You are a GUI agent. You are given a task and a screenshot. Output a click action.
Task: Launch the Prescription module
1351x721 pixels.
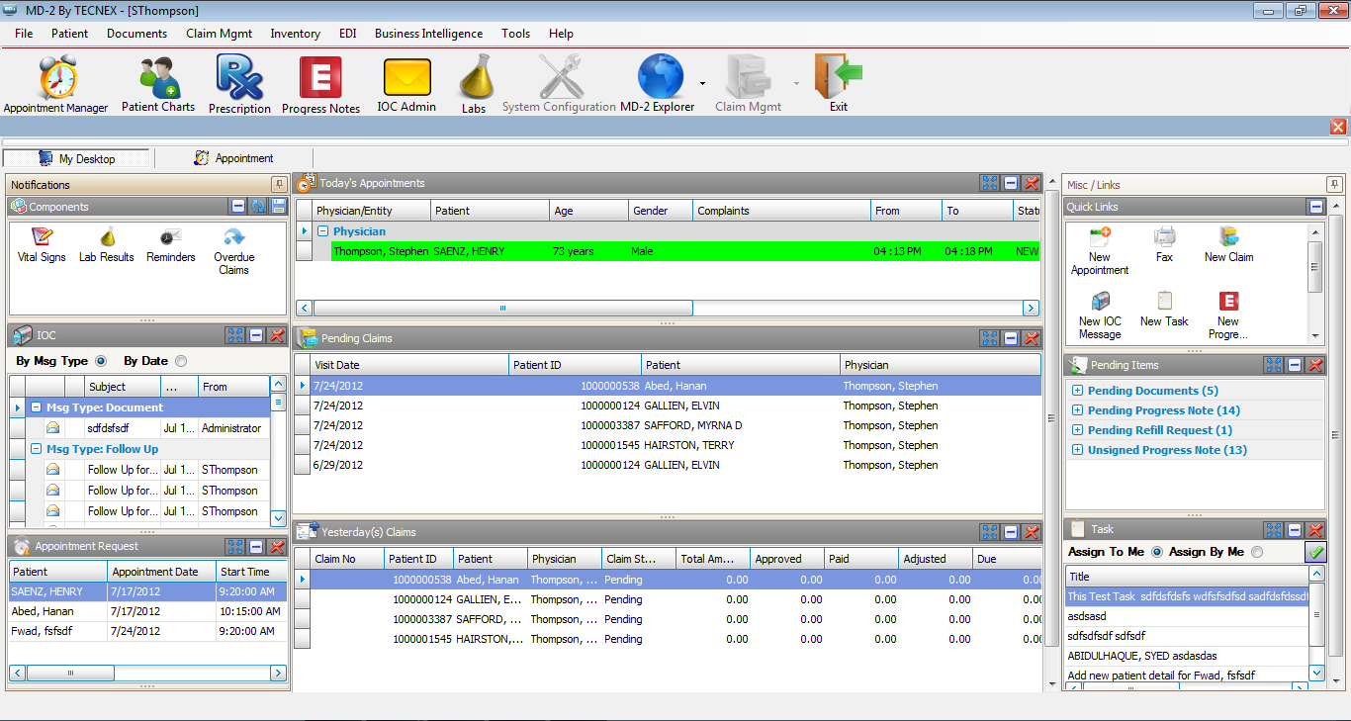coord(239,84)
